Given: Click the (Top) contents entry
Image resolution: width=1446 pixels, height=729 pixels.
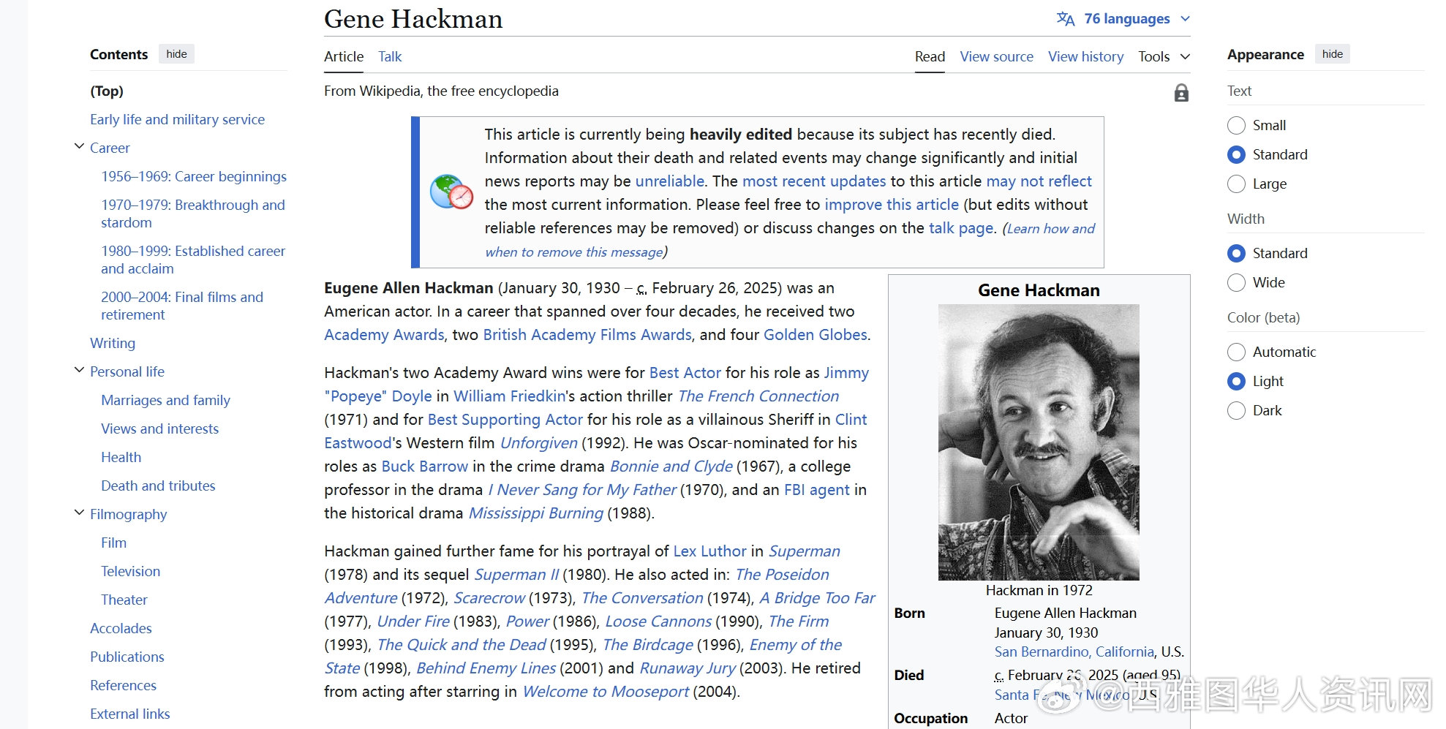Looking at the screenshot, I should point(107,91).
